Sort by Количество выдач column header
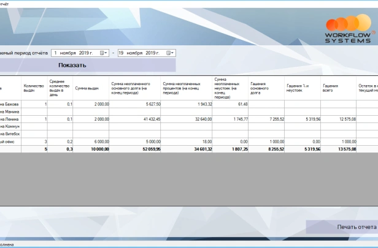The height and width of the screenshot is (248, 378). (x=34, y=88)
